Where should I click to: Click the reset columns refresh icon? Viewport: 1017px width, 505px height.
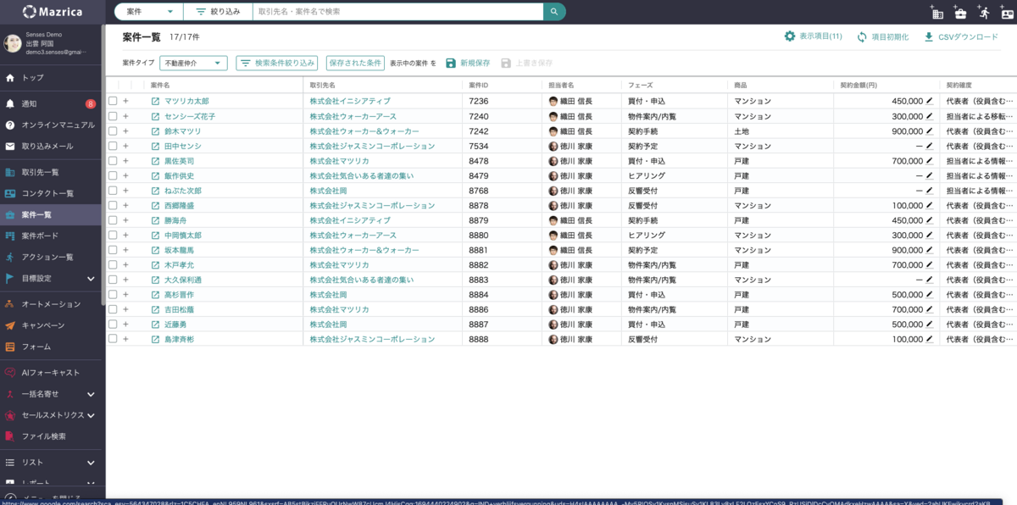click(x=862, y=36)
